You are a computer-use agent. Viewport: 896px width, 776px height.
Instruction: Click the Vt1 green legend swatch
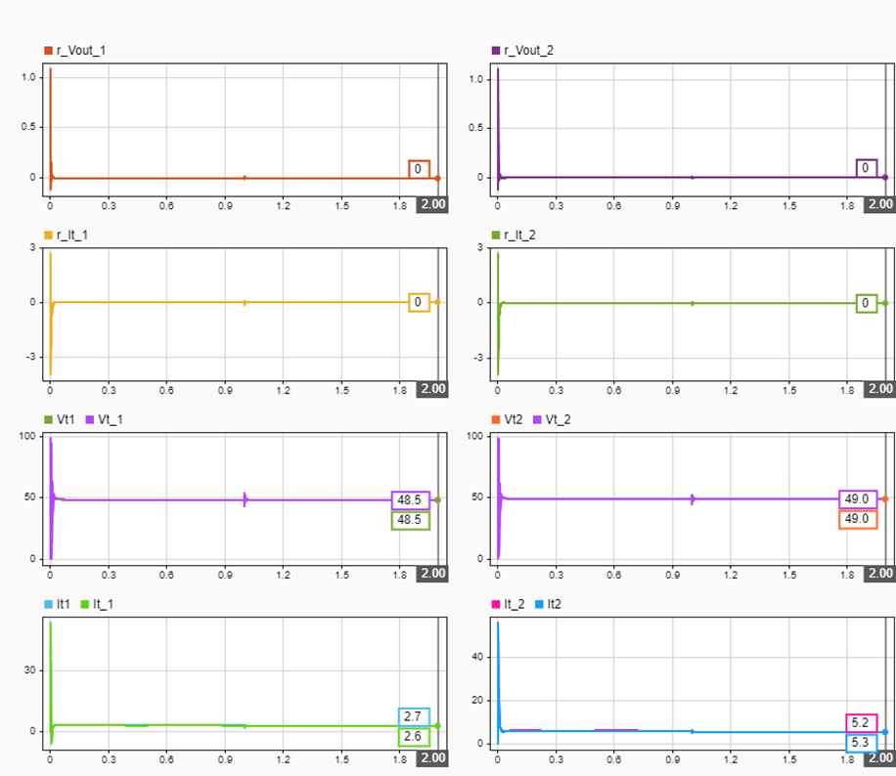tap(49, 419)
